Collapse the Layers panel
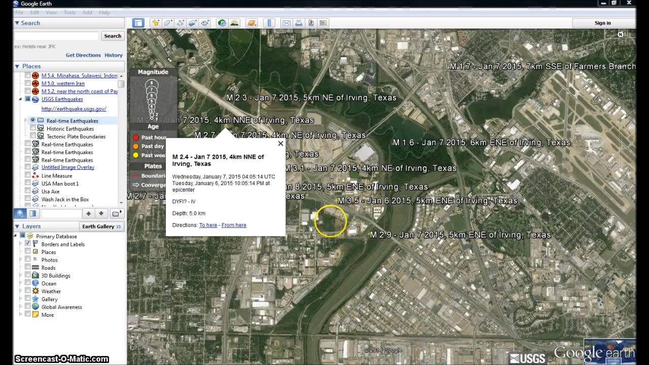The height and width of the screenshot is (365, 649). (x=17, y=226)
